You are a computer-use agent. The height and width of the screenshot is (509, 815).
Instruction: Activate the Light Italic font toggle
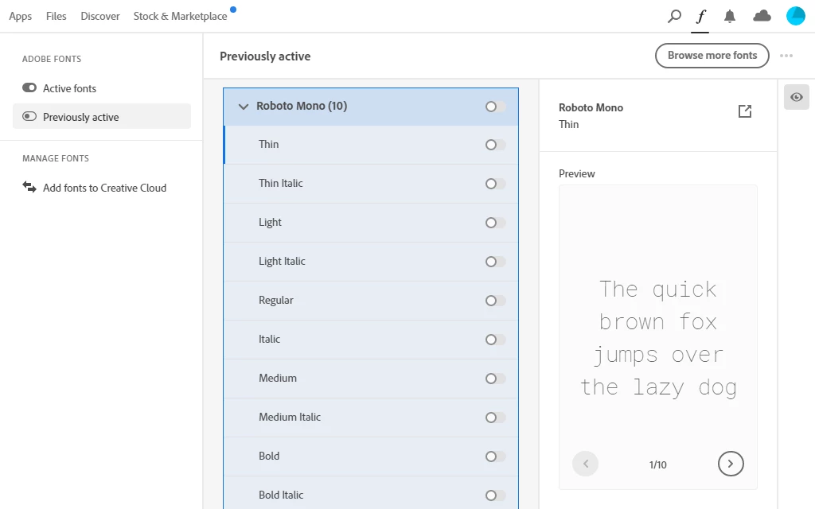point(495,262)
